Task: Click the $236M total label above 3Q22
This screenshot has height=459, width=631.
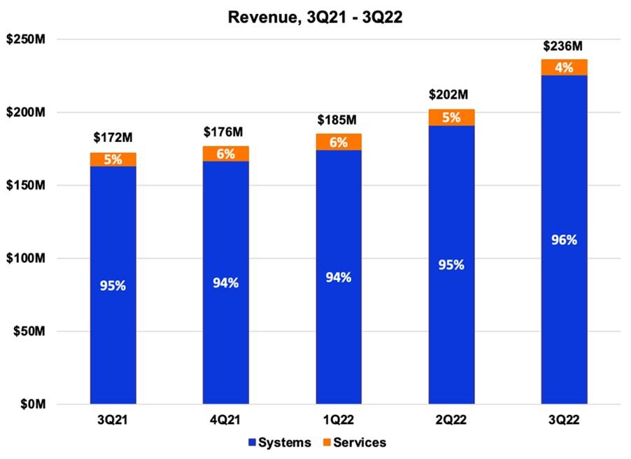Action: tap(562, 46)
